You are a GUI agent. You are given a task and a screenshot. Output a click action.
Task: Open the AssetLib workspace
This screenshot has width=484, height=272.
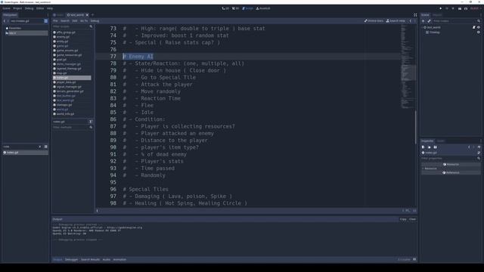point(263,8)
